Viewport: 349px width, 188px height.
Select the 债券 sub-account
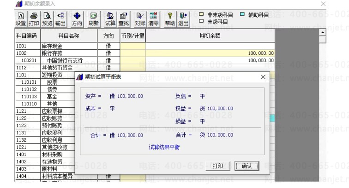tap(52, 89)
